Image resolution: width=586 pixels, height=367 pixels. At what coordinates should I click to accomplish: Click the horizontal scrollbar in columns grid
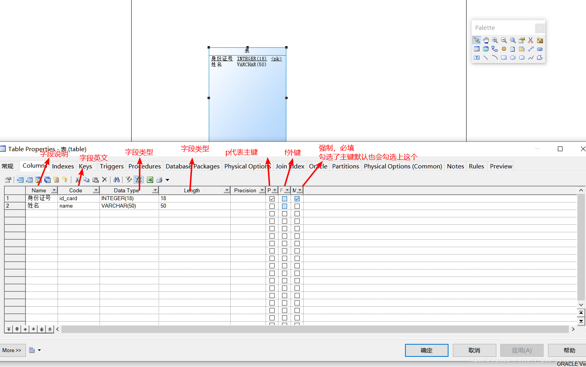coord(315,329)
